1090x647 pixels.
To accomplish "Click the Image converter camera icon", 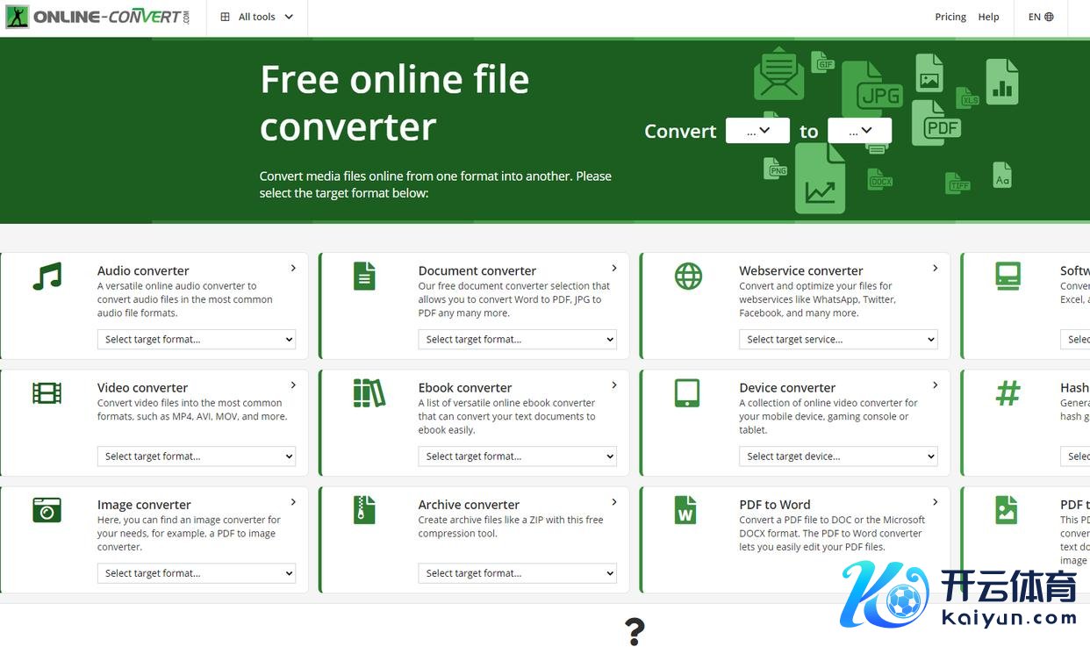I will (x=47, y=510).
